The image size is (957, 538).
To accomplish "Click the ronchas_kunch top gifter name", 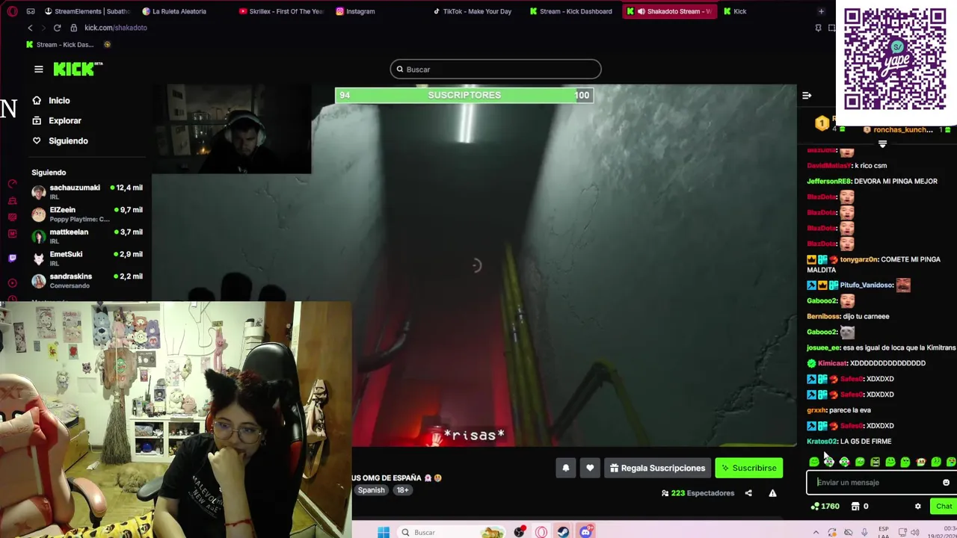I will coord(903,130).
